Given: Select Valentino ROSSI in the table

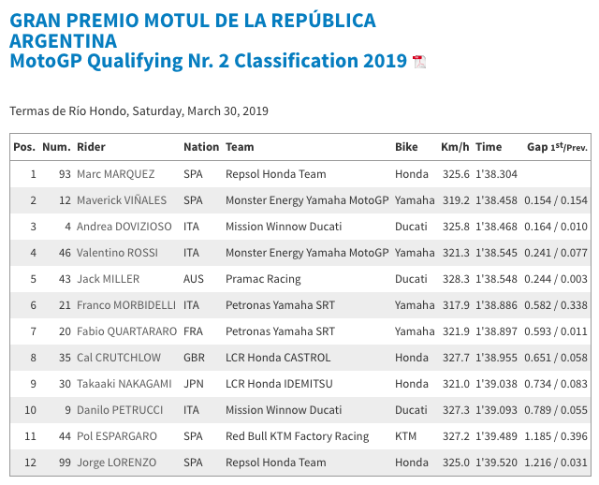Looking at the screenshot, I should (x=119, y=253).
